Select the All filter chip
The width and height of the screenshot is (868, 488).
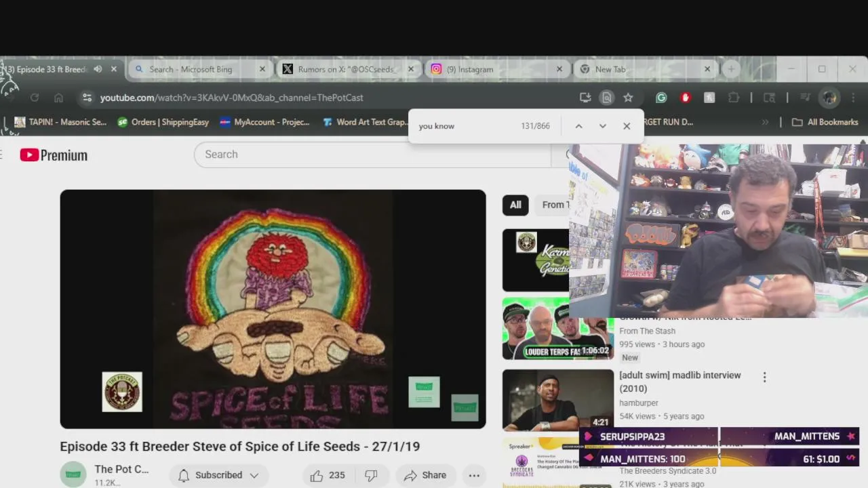click(515, 205)
